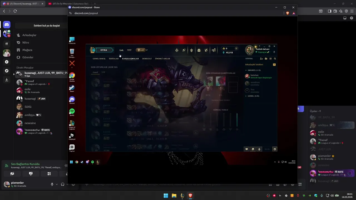Reload page in main Brave window
The width and height of the screenshot is (356, 200).
(15, 11)
